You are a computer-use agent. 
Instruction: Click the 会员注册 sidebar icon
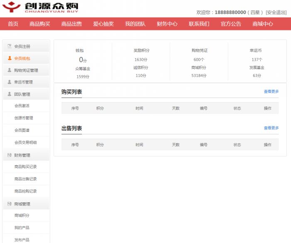pyautogui.click(x=10, y=46)
